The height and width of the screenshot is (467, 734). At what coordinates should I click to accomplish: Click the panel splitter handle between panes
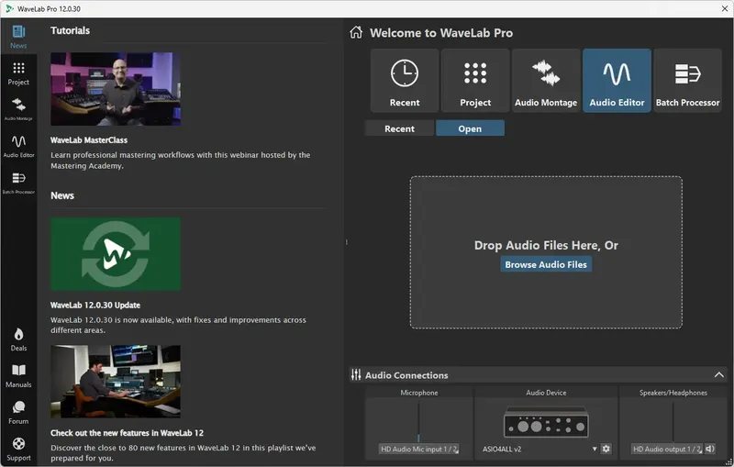[347, 242]
